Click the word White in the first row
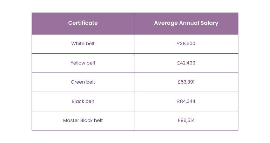Image resolution: width=270 pixels, height=143 pixels. tap(78, 44)
